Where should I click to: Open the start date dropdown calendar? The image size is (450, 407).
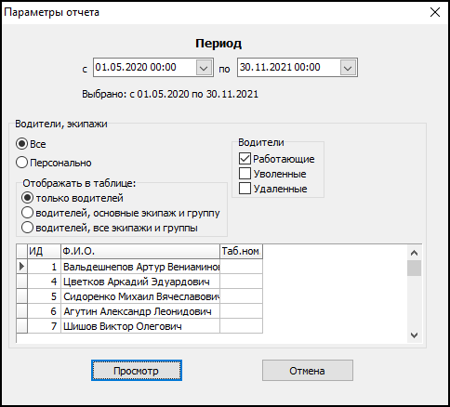pos(204,68)
